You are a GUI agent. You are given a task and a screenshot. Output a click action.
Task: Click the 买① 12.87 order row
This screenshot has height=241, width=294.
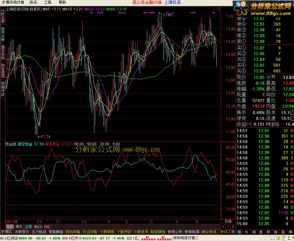coord(265,48)
